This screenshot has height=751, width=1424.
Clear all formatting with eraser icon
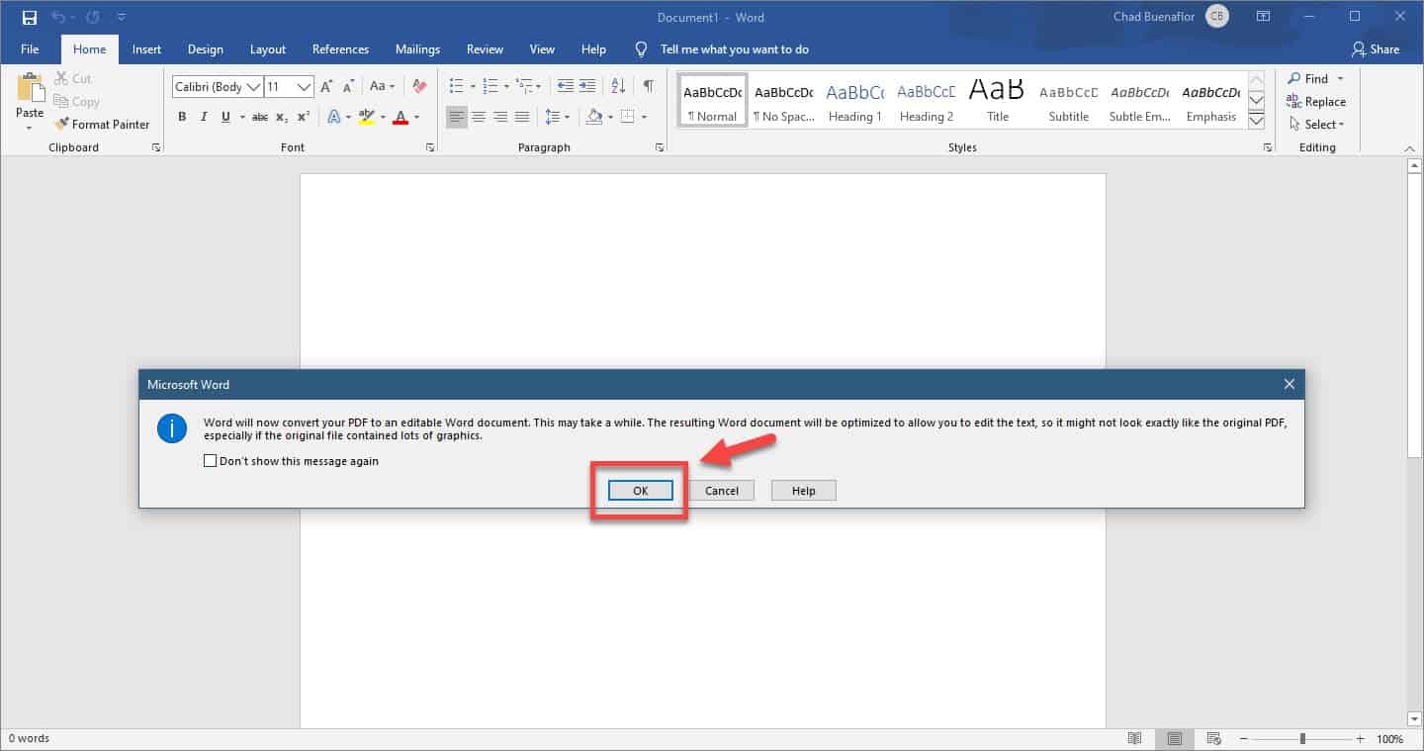[418, 86]
